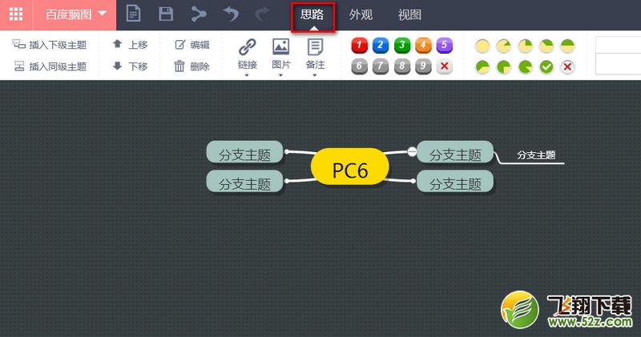Expand the 链接 dropdown arrow
Image resolution: width=641 pixels, height=337 pixels.
(247, 75)
